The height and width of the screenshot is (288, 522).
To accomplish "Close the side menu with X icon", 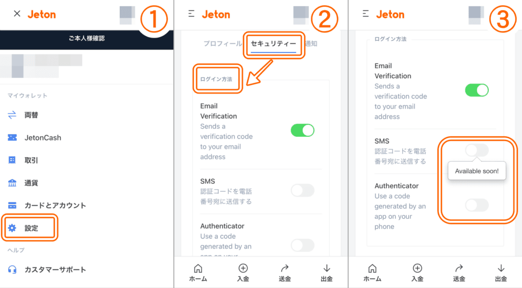I will [x=17, y=14].
